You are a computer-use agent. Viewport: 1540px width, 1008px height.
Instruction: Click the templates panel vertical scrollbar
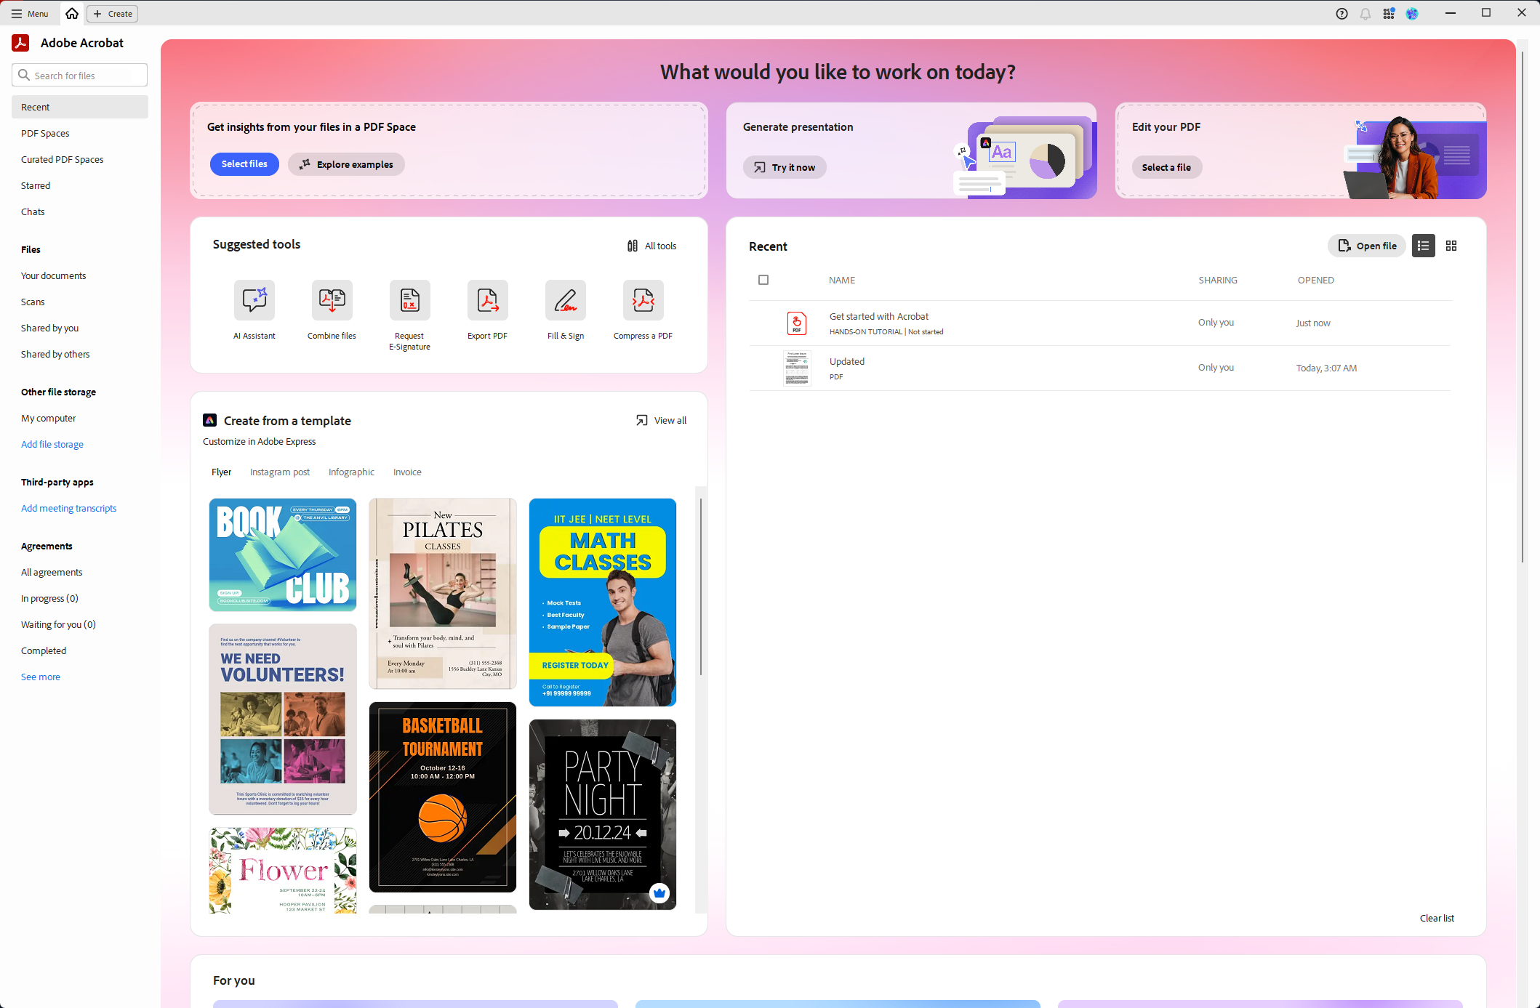pos(700,586)
